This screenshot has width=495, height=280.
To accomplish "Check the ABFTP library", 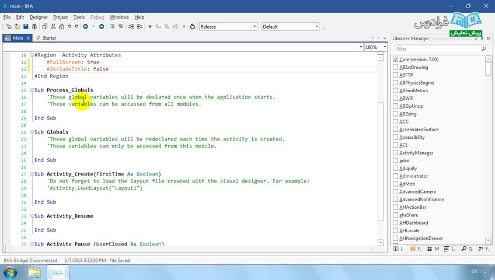I will pyautogui.click(x=395, y=75).
